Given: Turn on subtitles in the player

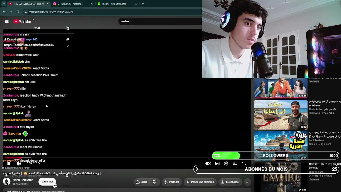Looking at the screenshot, I should click(217, 163).
